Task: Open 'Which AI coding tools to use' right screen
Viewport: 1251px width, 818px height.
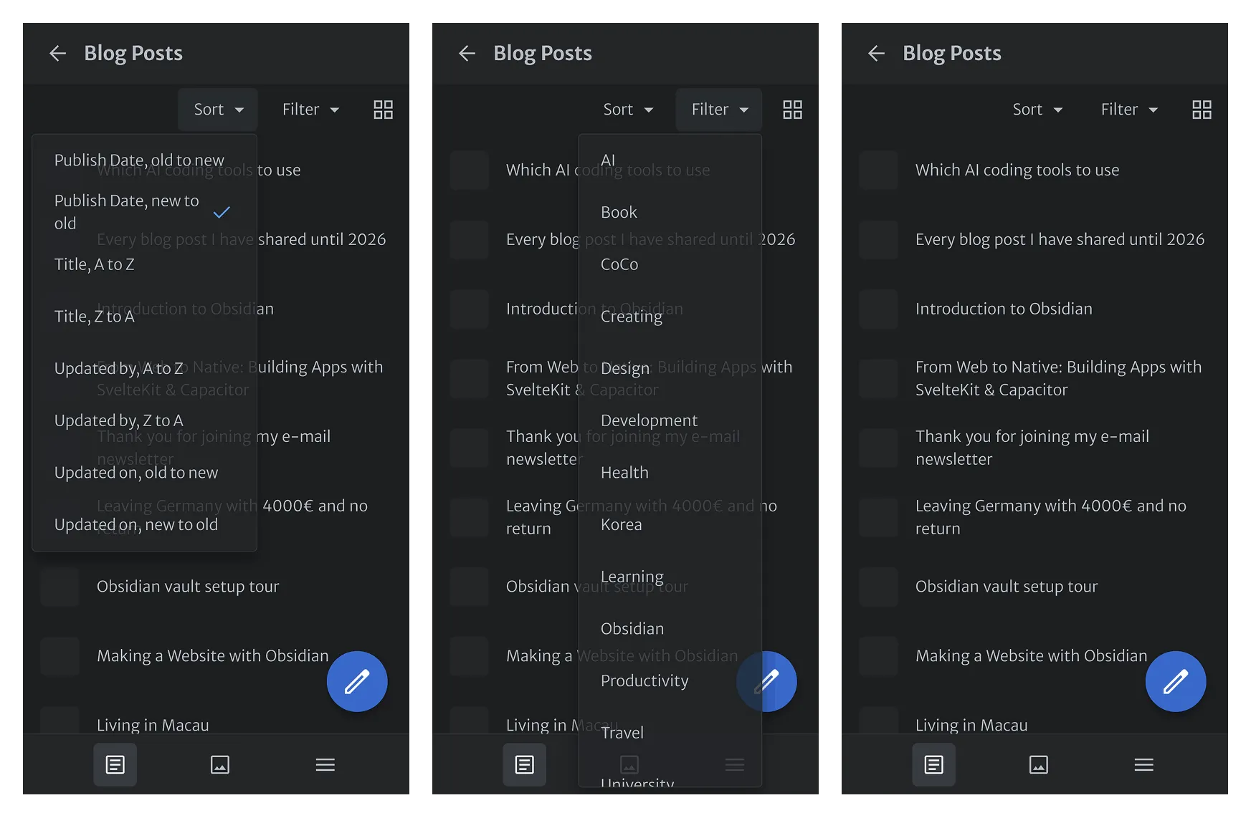Action: point(1017,170)
